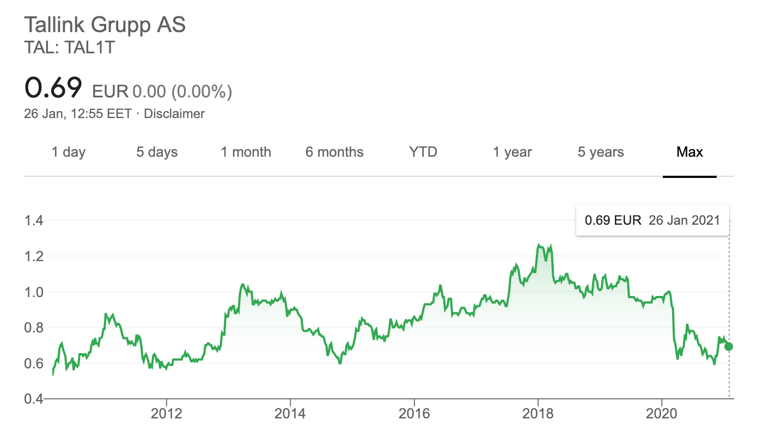This screenshot has width=757, height=432.
Task: View the 1 year chart tab
Action: (512, 152)
